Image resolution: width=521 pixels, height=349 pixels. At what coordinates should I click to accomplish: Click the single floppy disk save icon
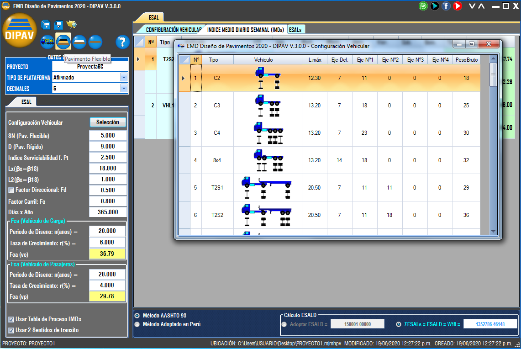[x=58, y=25]
